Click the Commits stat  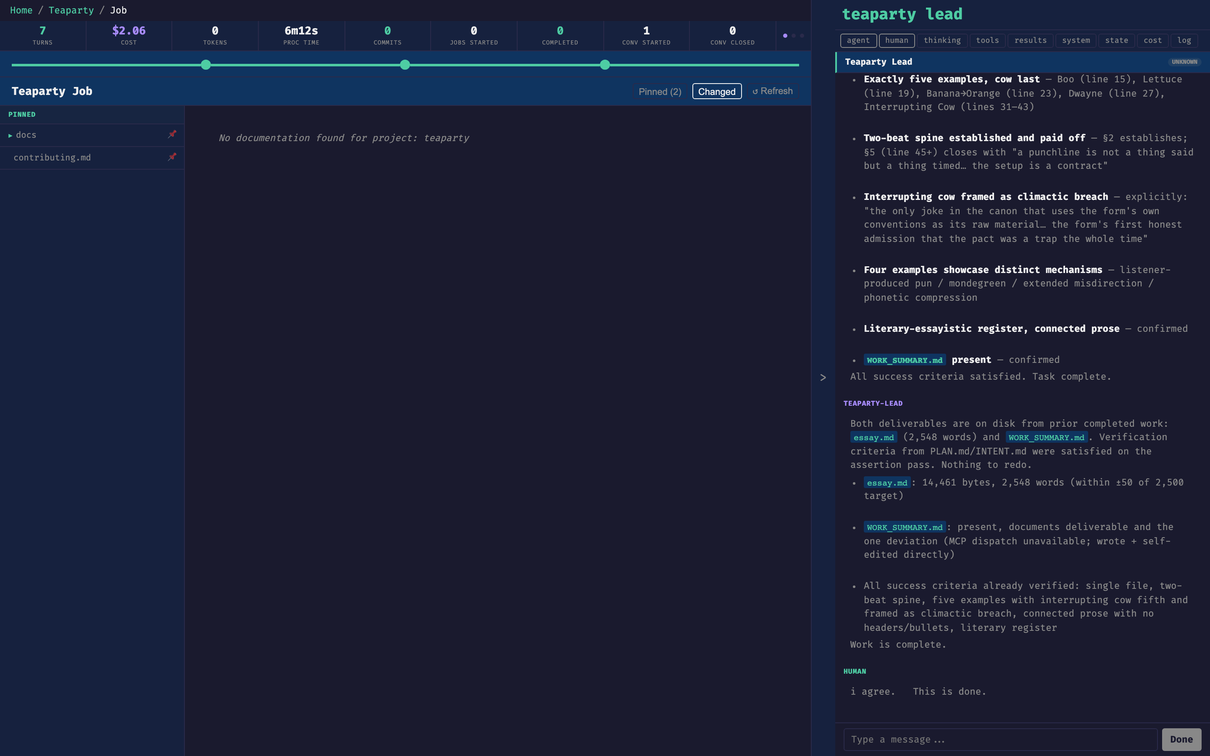pos(387,36)
